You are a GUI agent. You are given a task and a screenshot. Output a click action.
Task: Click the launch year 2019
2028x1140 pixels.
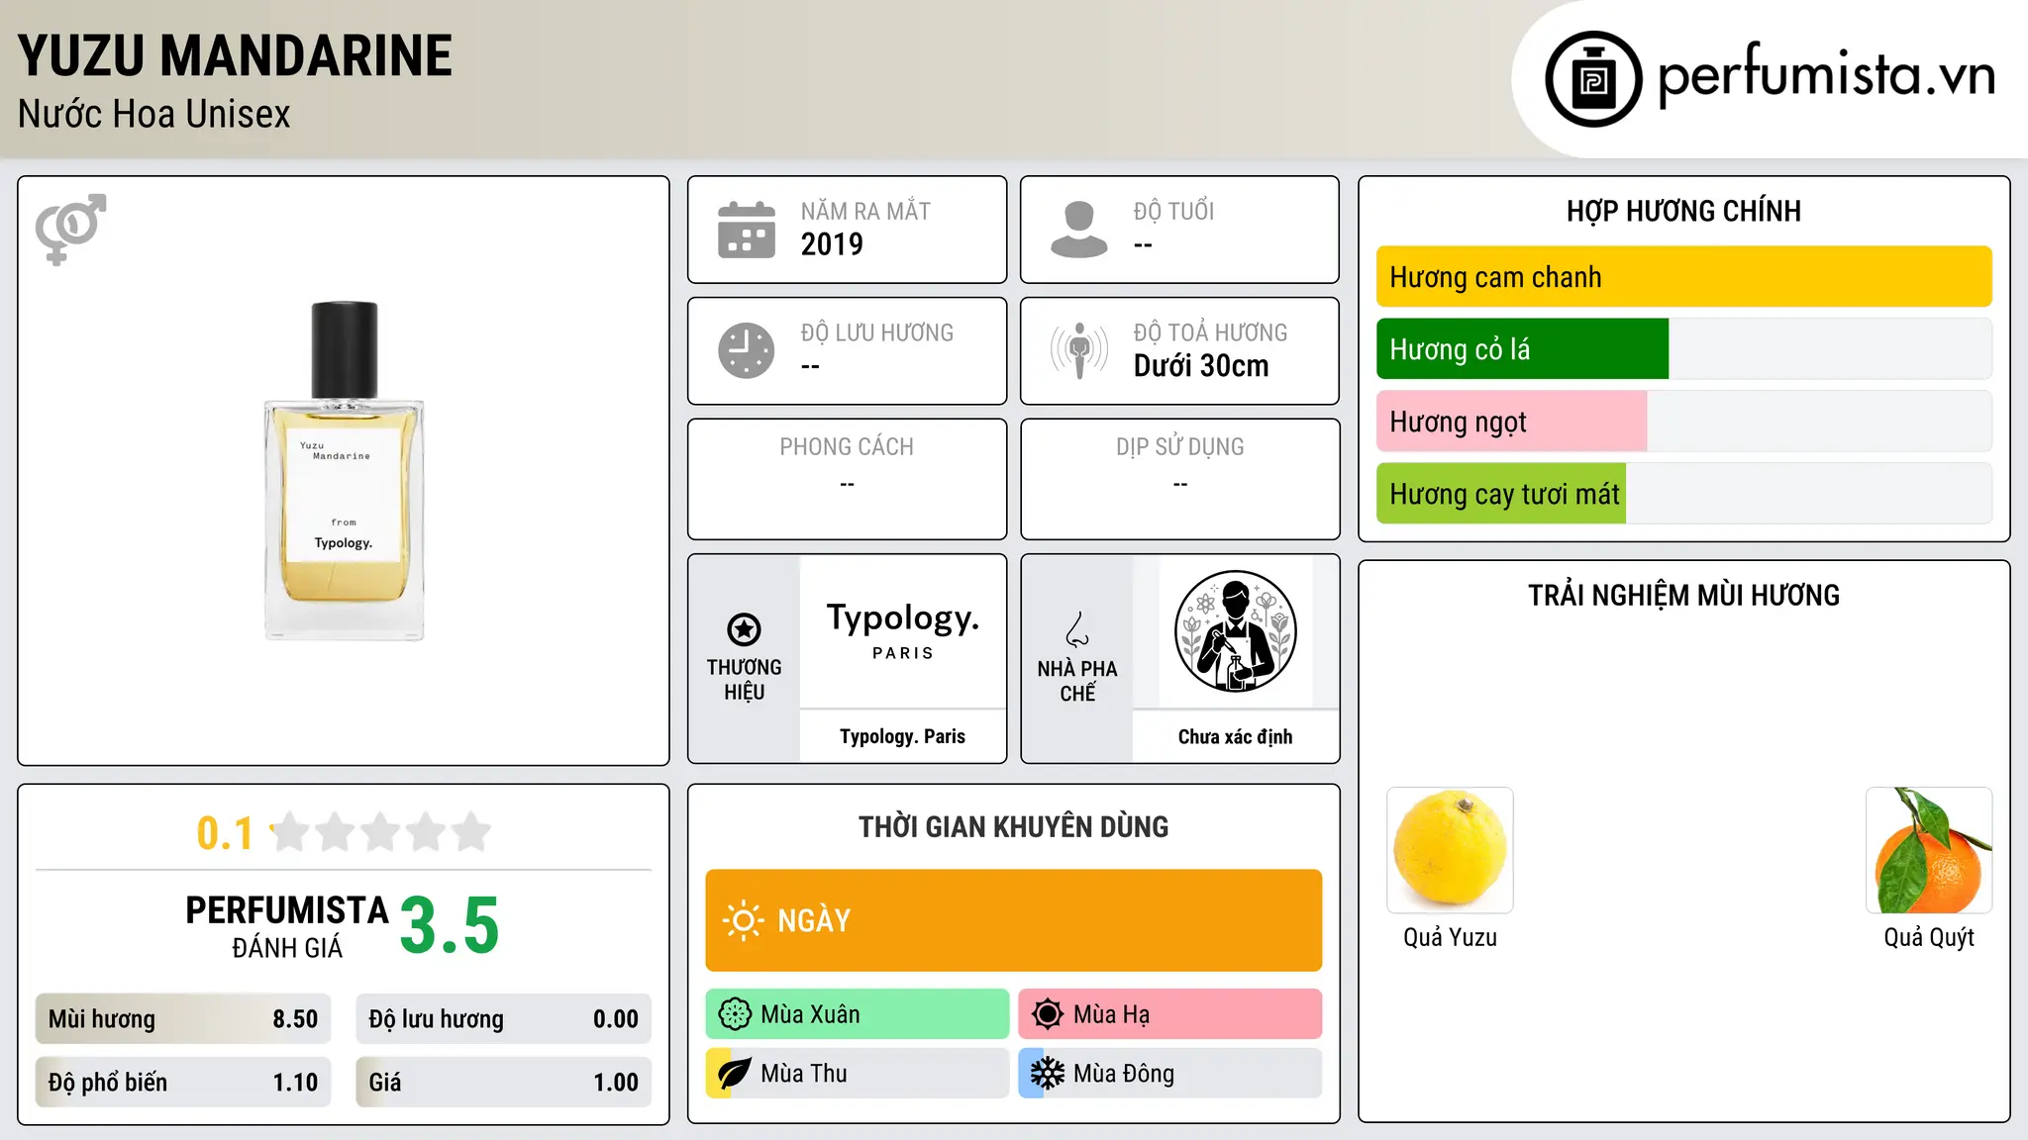[832, 244]
